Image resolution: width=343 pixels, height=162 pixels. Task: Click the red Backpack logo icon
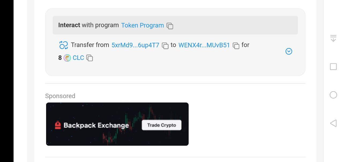coord(58,125)
